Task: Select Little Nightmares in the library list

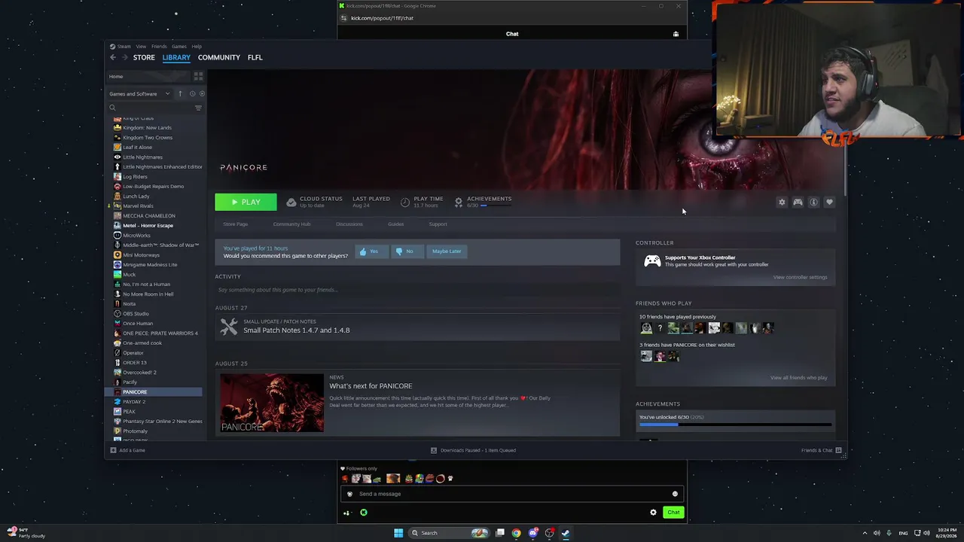Action: pos(142,157)
